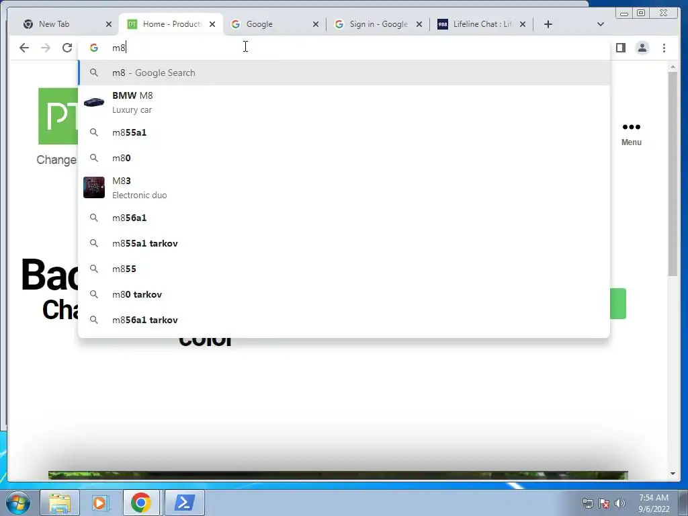
Task: Click the M83 album thumbnail
Action: (x=94, y=188)
